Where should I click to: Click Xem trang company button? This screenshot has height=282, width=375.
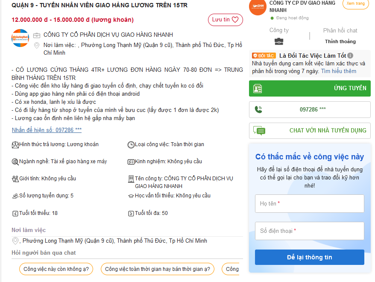click(x=355, y=3)
